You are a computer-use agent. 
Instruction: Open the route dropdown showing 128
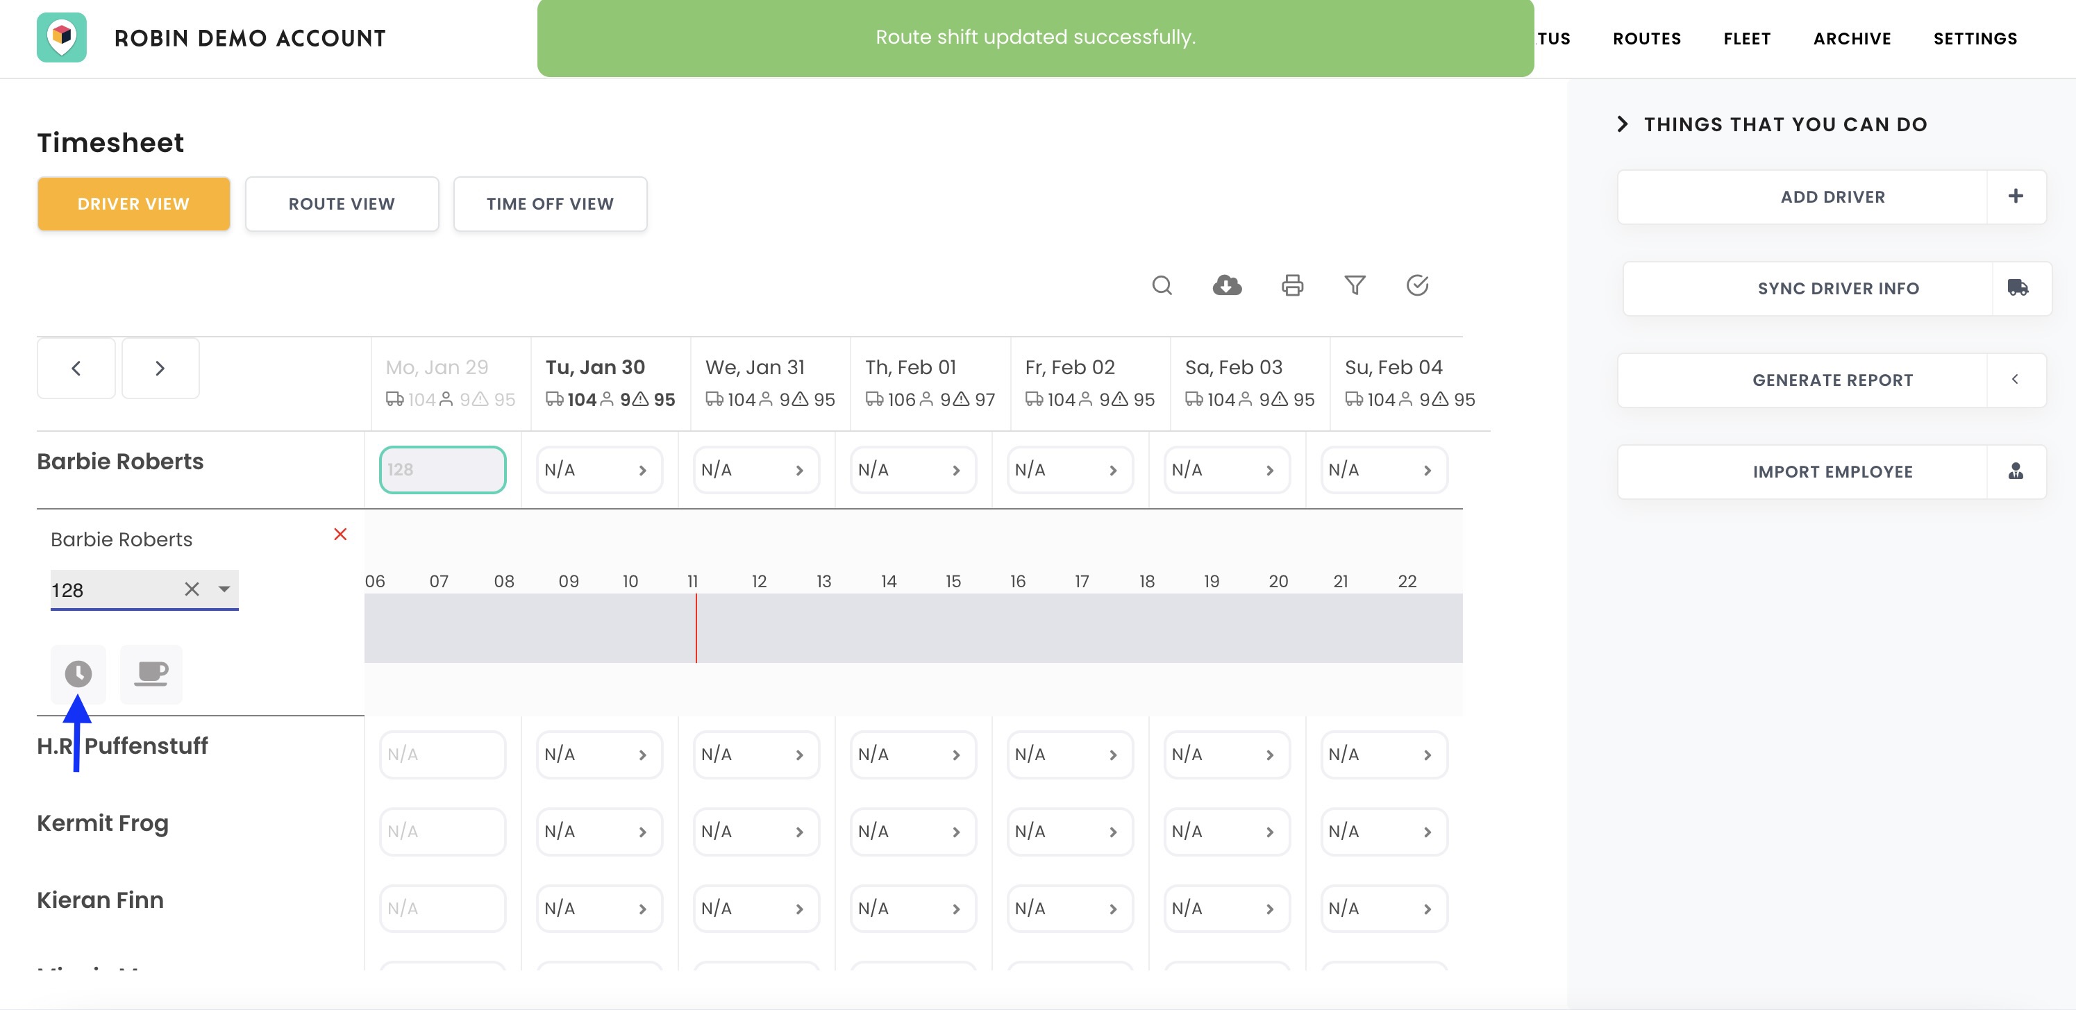(x=224, y=589)
